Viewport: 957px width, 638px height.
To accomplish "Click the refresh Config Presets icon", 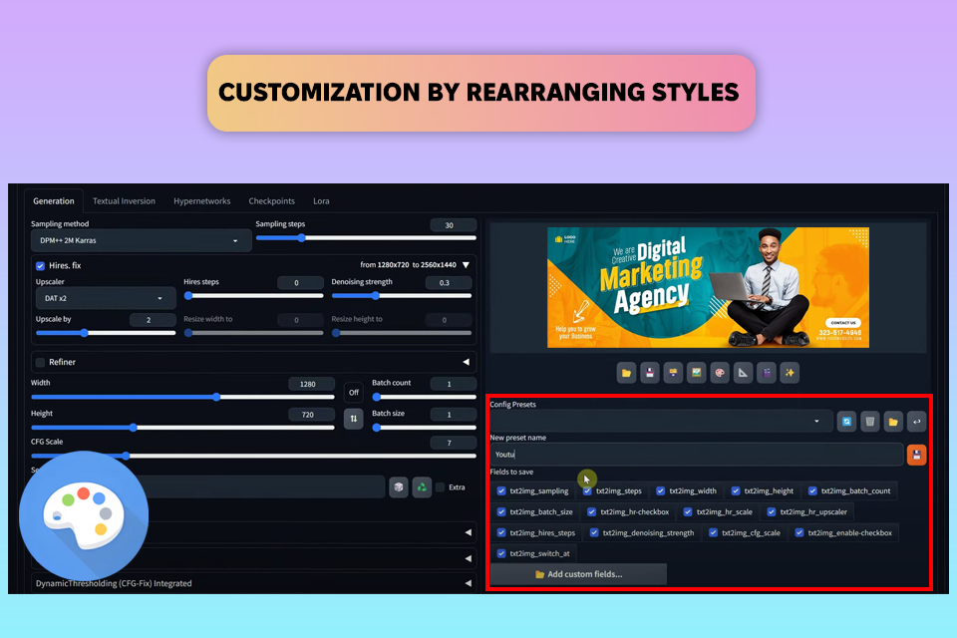I will click(x=846, y=422).
